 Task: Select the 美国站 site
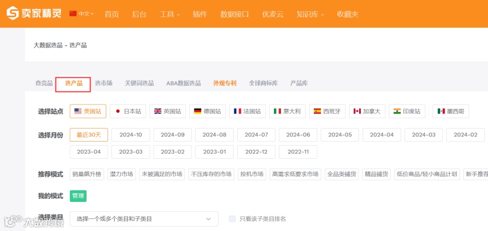pyautogui.click(x=88, y=111)
